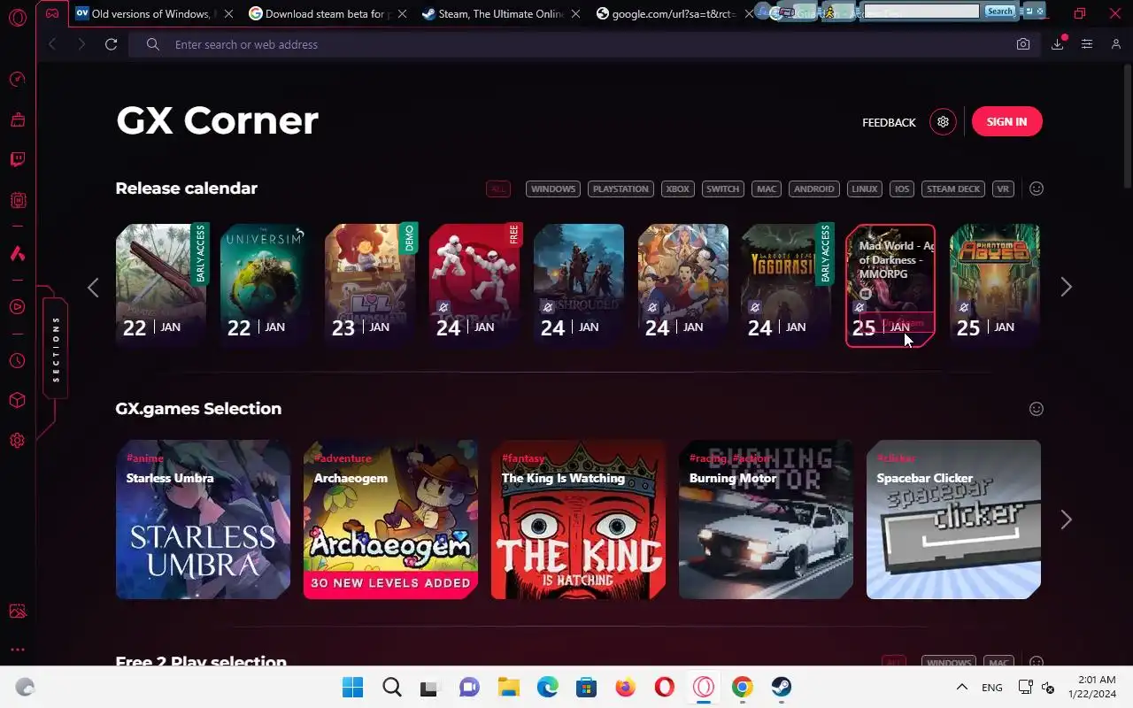
Task: Open Enshrouded 24 JAN release card
Action: (x=579, y=285)
